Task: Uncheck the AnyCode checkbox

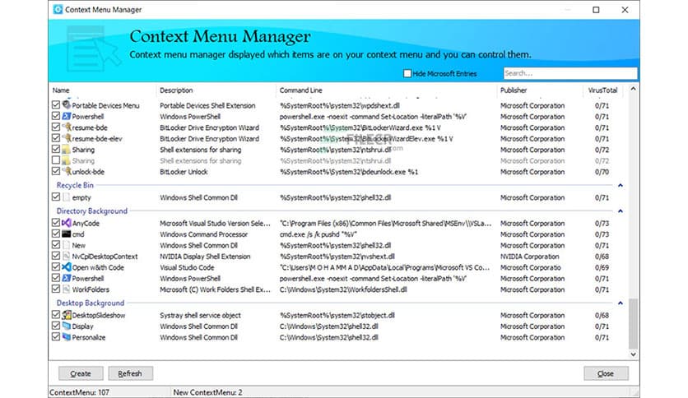Action: 56,223
